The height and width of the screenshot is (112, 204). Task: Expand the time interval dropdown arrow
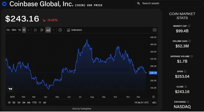[28, 30]
